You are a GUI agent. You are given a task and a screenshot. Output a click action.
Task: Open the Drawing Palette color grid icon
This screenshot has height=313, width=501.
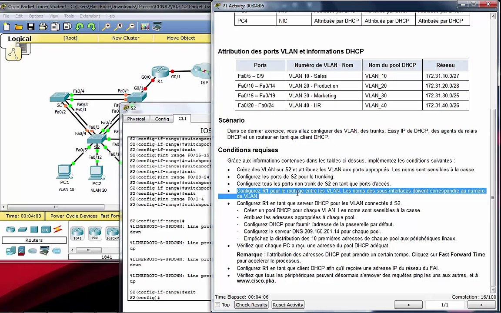[x=145, y=27]
